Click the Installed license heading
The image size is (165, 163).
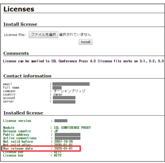tap(23, 113)
